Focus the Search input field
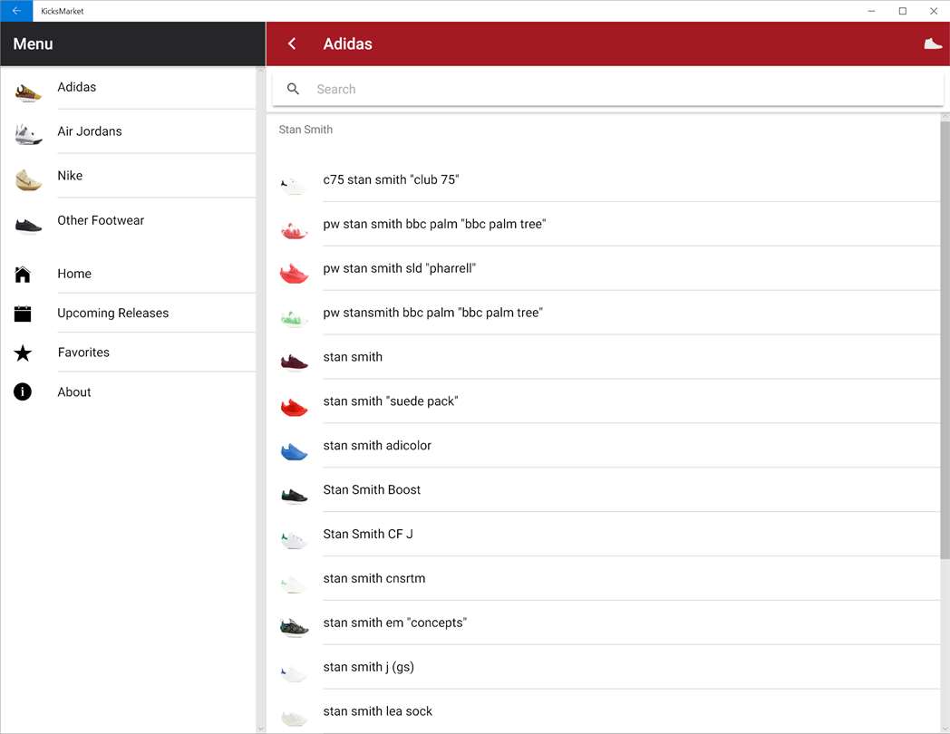This screenshot has width=950, height=734. coord(607,89)
